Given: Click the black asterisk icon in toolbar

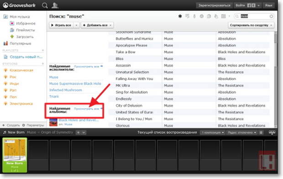Looking at the screenshot, I should click(180, 16).
